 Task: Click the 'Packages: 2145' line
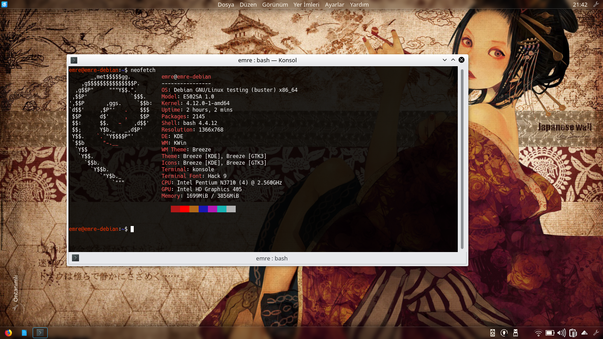point(183,117)
